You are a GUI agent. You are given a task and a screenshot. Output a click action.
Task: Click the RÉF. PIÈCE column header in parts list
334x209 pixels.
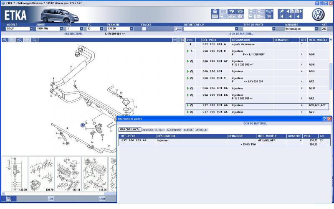pyautogui.click(x=216, y=40)
